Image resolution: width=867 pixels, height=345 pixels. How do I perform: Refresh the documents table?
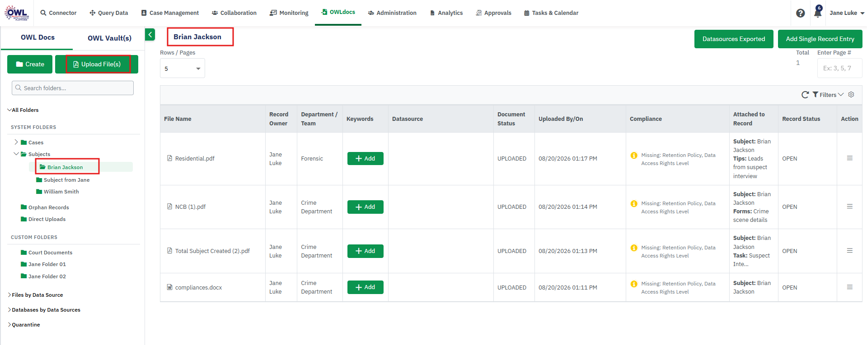(805, 95)
